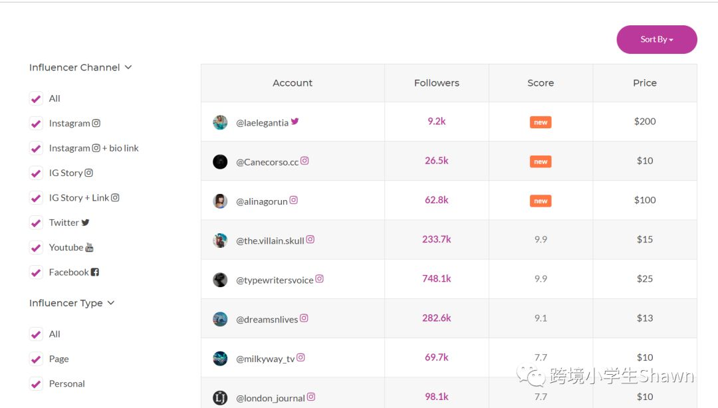Open the Sort By dropdown
718x408 pixels.
click(657, 39)
